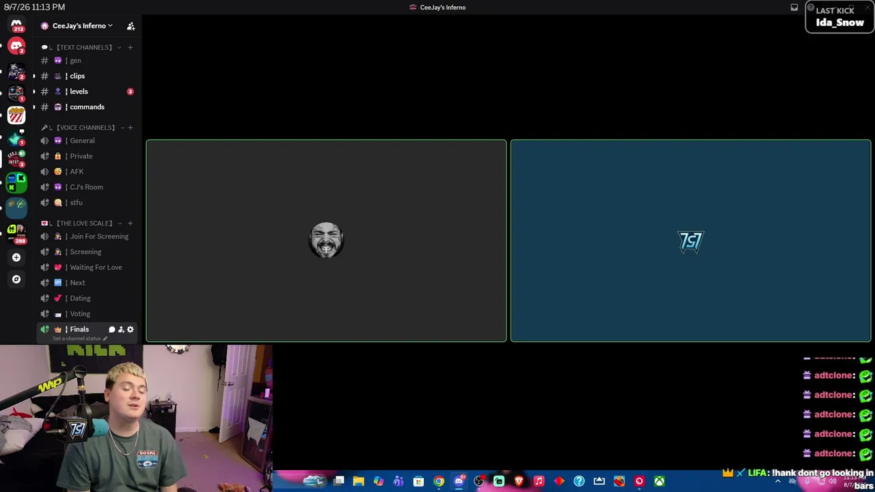Screen dimensions: 875x492
Task: Open Brave browser from taskbar
Action: [519, 482]
